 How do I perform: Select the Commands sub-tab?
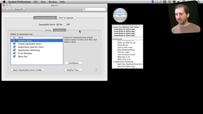[59, 30]
